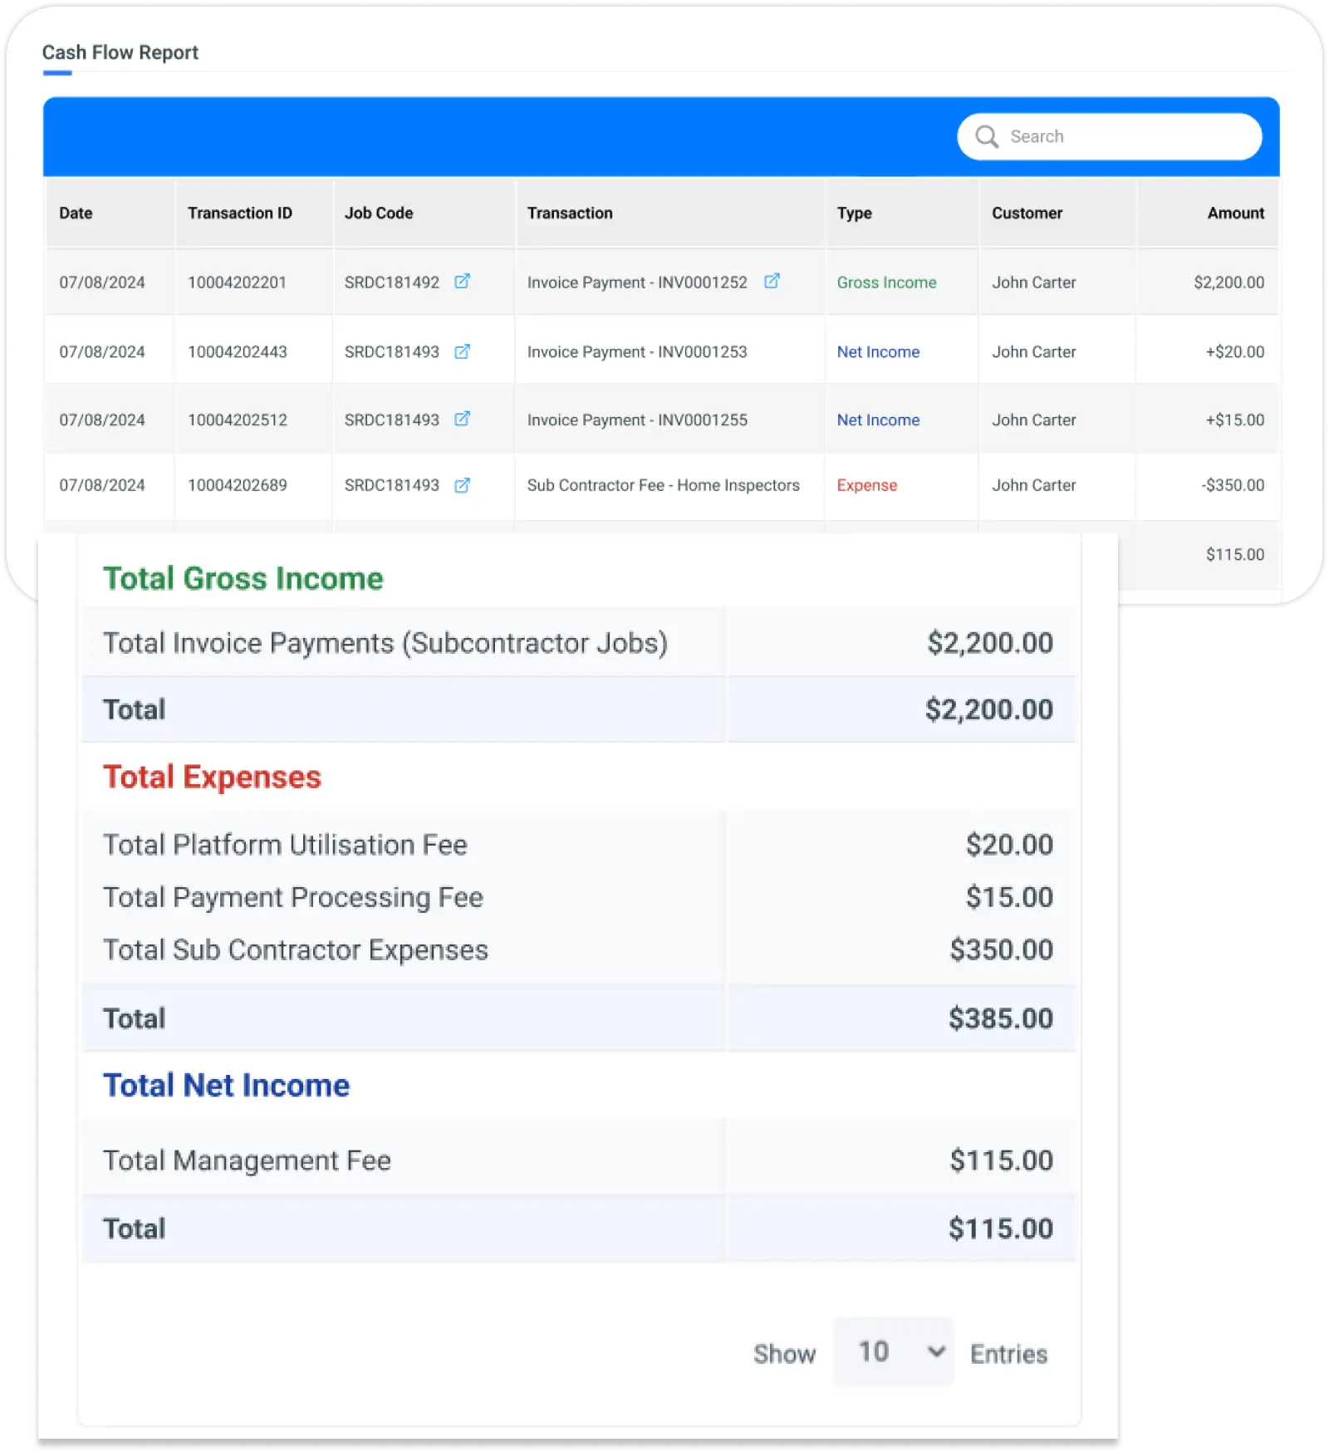The width and height of the screenshot is (1329, 1452).
Task: Click Total Invoice Payments (Subcontractor Jobs) row
Action: pos(579,643)
